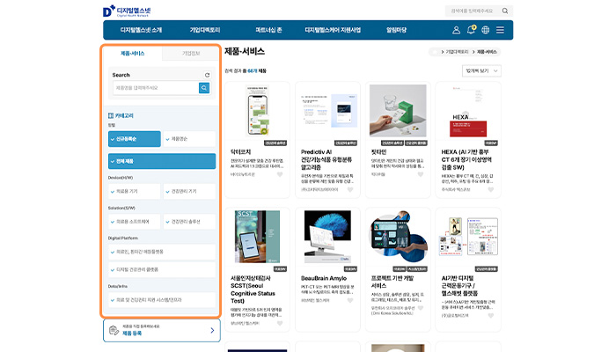Open the 핏타민 green box thumbnail
This screenshot has height=352, width=616.
point(398,111)
